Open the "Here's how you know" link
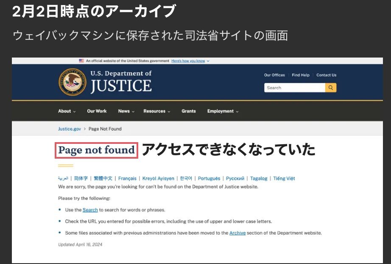The width and height of the screenshot is (391, 264). (188, 61)
